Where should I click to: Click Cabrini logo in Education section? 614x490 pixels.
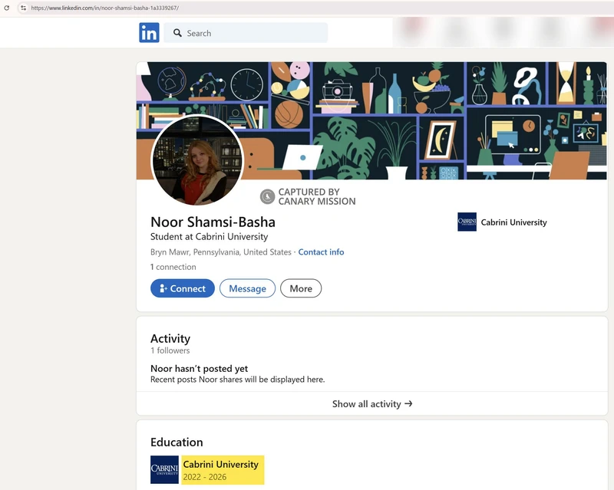click(x=164, y=469)
